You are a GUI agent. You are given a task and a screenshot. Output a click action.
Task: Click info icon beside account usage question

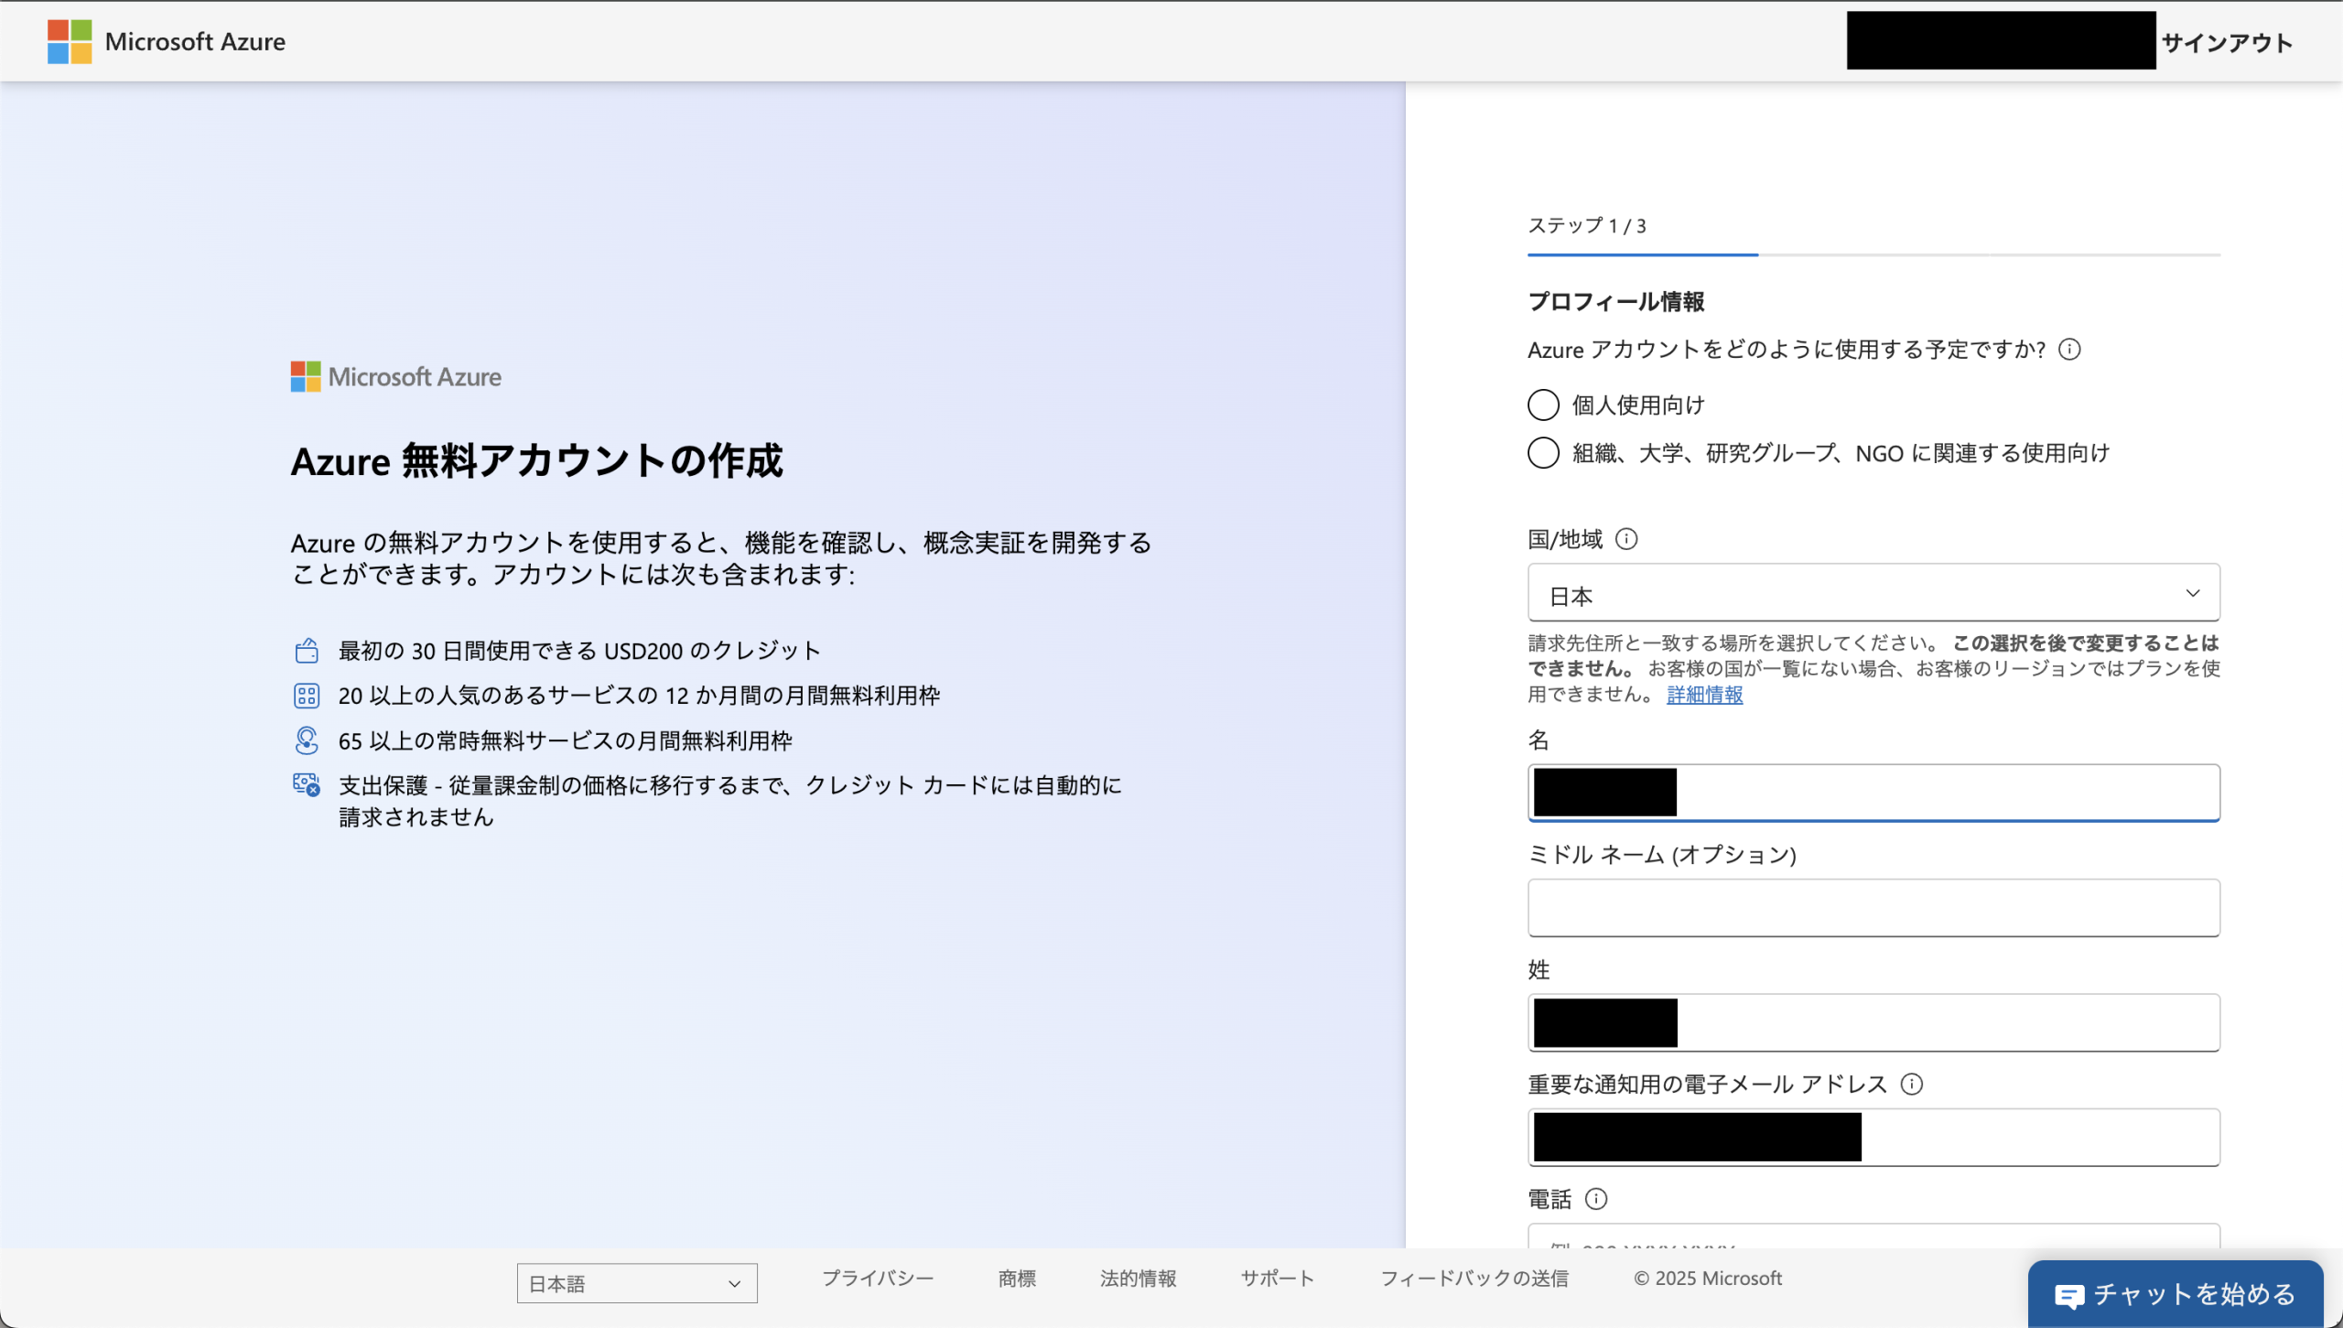tap(2069, 350)
